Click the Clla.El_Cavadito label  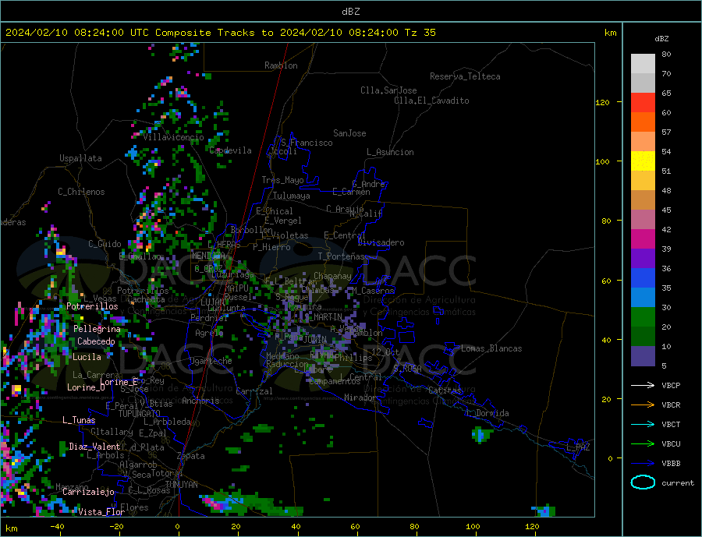pyautogui.click(x=431, y=101)
